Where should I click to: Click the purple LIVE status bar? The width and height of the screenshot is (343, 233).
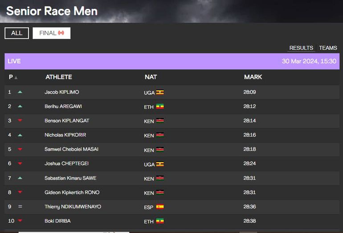171,61
